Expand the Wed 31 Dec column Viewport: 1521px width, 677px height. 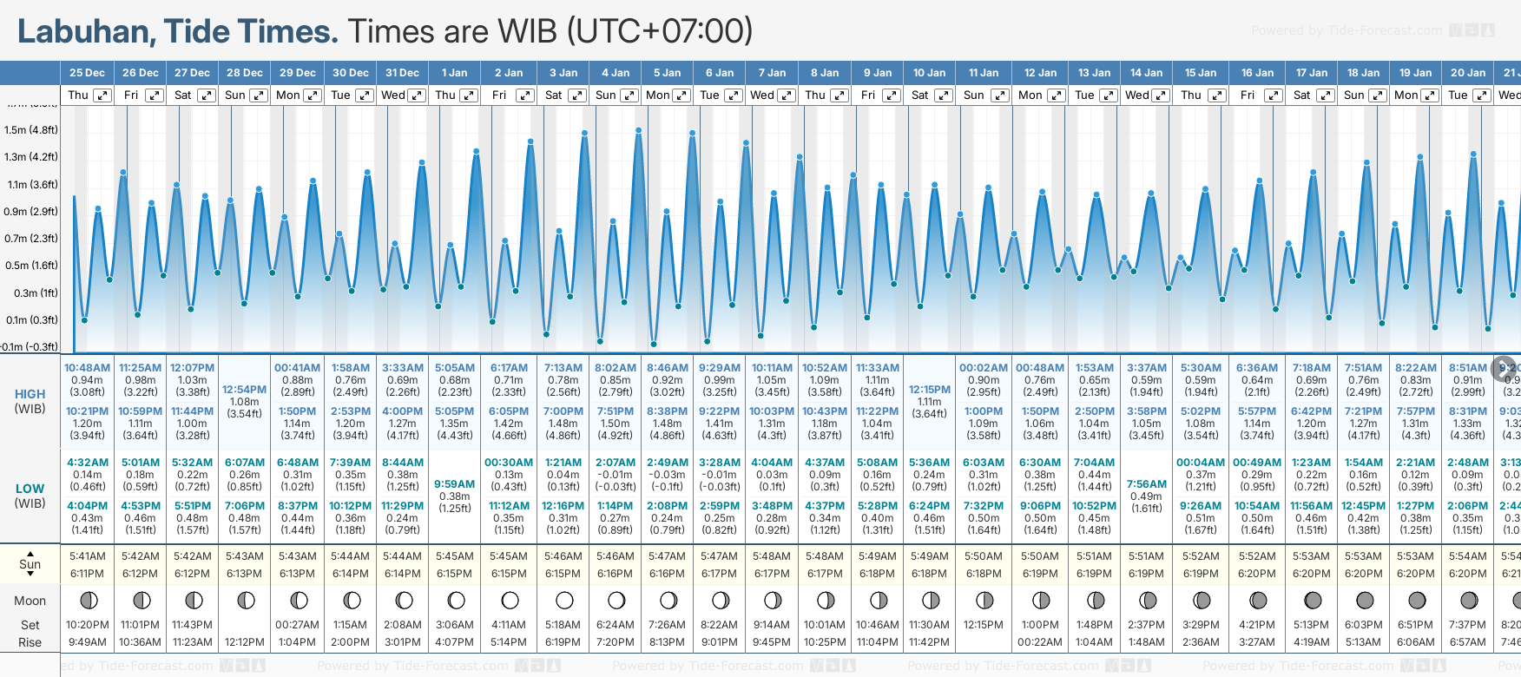coord(417,95)
